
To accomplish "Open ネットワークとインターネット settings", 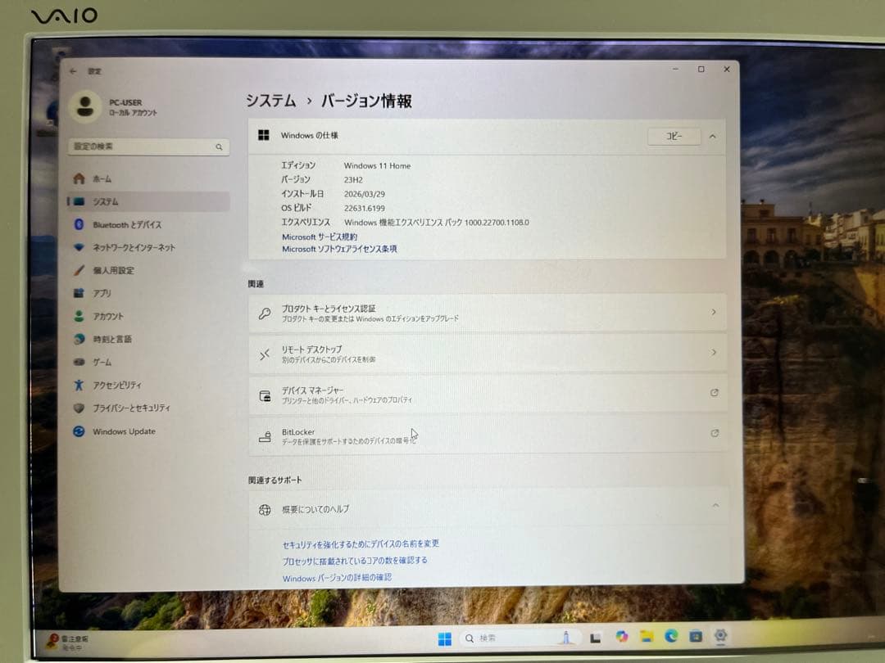I will click(x=148, y=247).
